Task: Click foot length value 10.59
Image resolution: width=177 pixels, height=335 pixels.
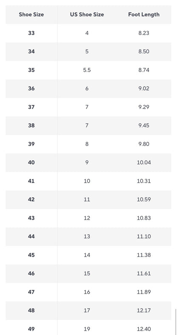Action: 144,199
